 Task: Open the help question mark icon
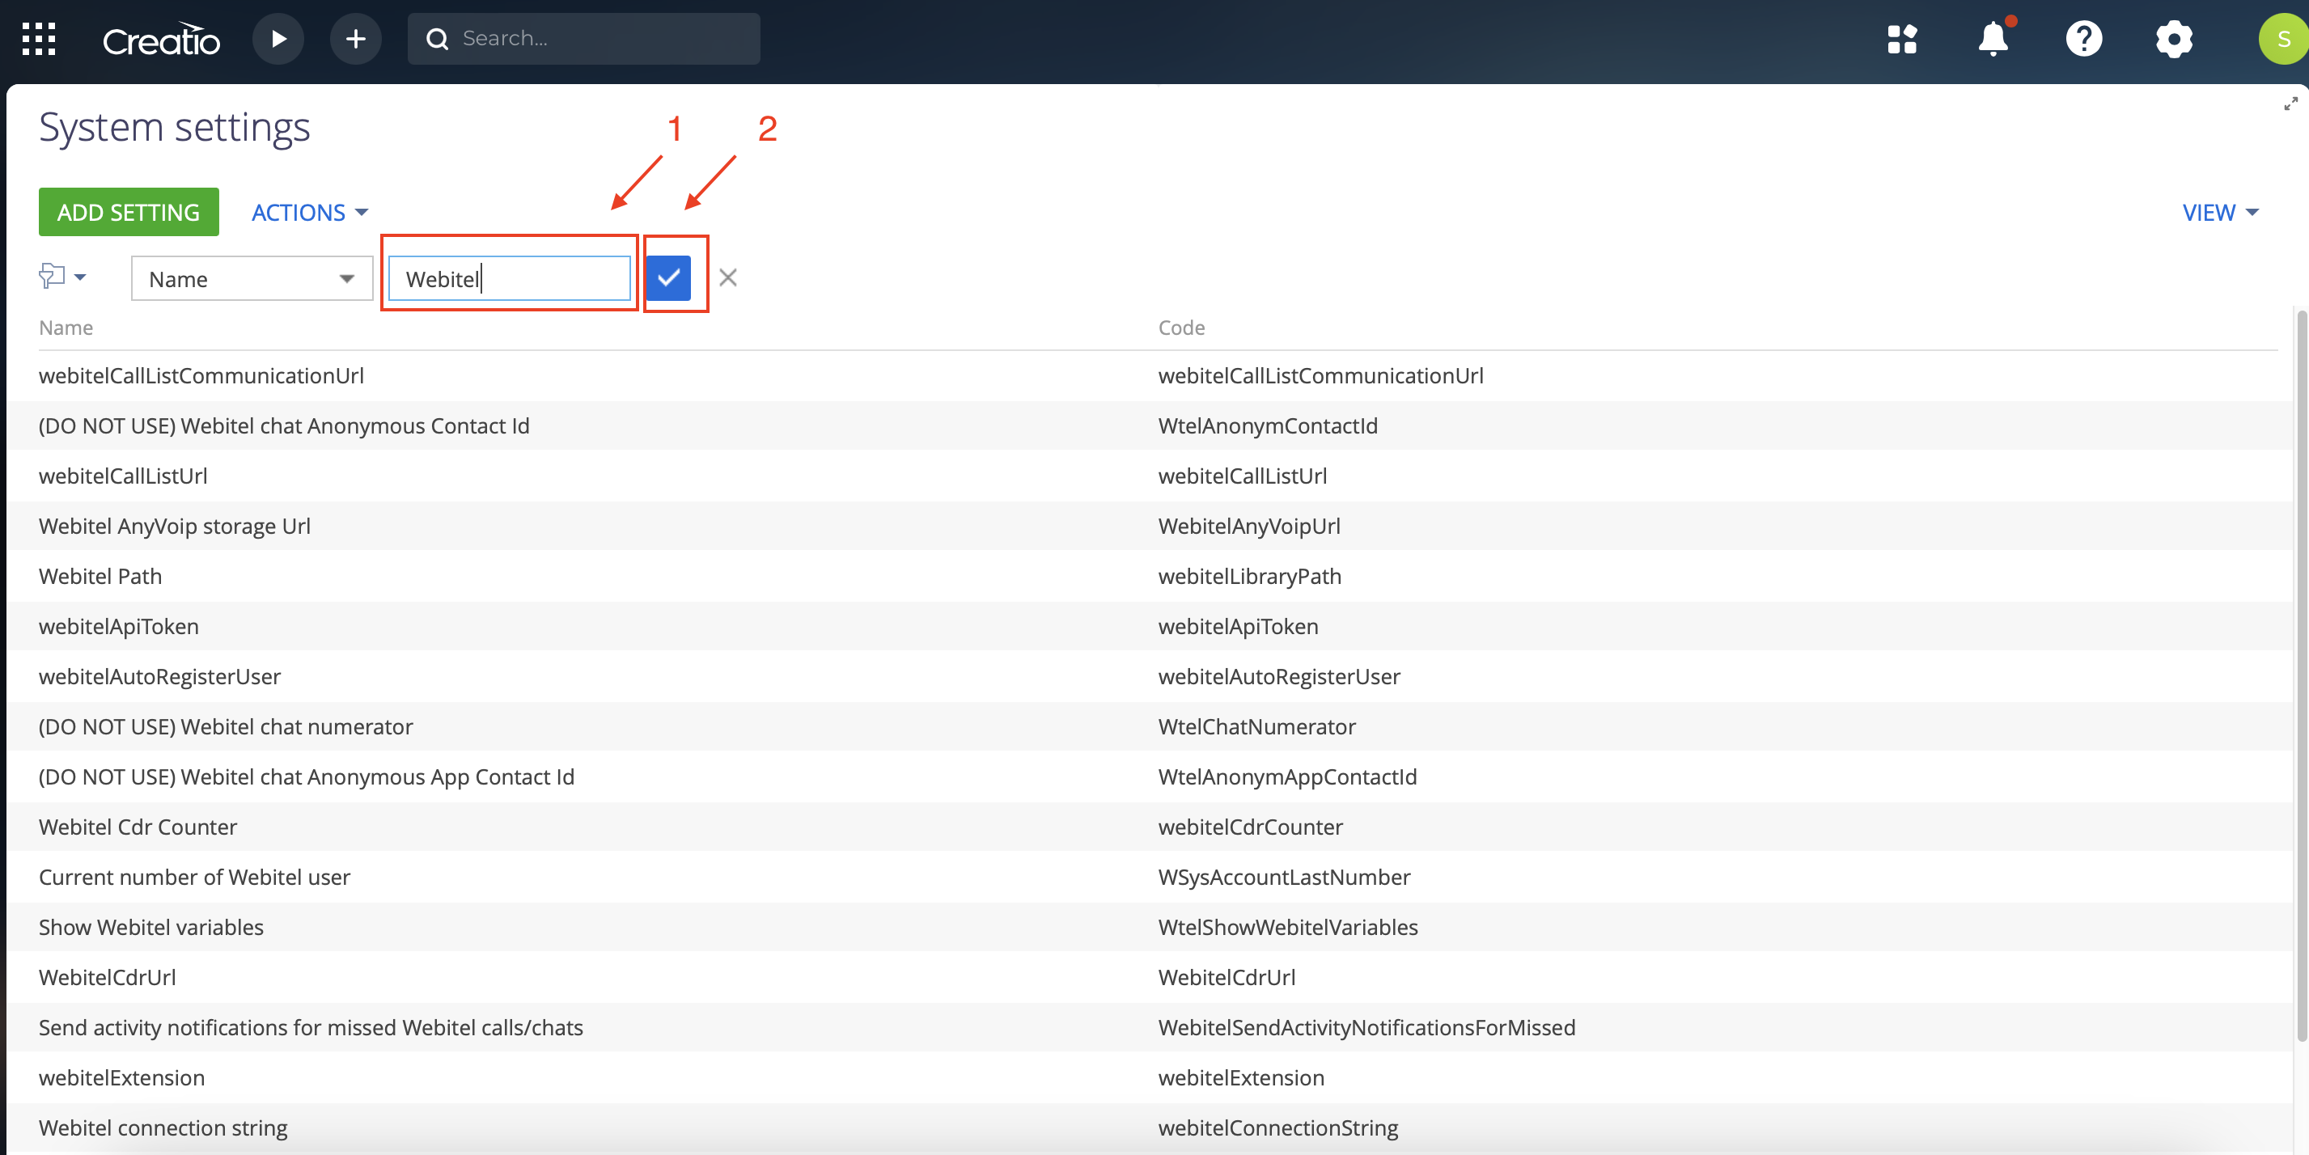(x=2084, y=39)
